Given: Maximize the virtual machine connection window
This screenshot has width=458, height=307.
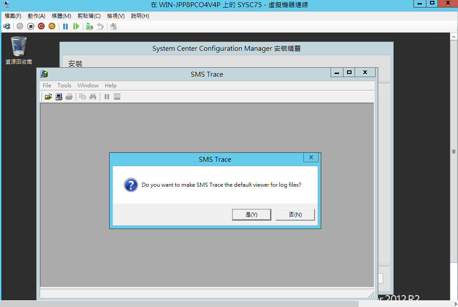Looking at the screenshot, I should coord(432,4).
